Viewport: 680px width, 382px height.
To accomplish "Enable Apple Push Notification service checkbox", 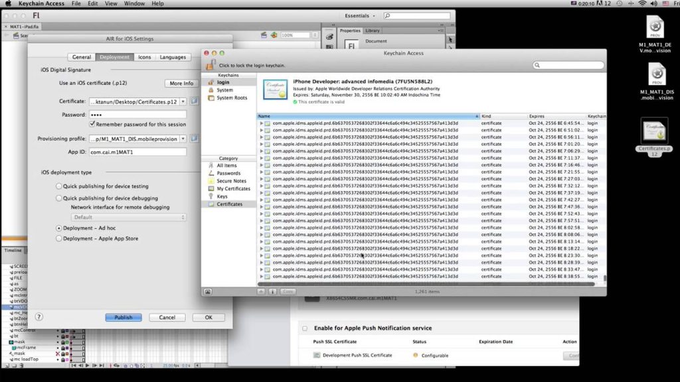I will tap(305, 328).
